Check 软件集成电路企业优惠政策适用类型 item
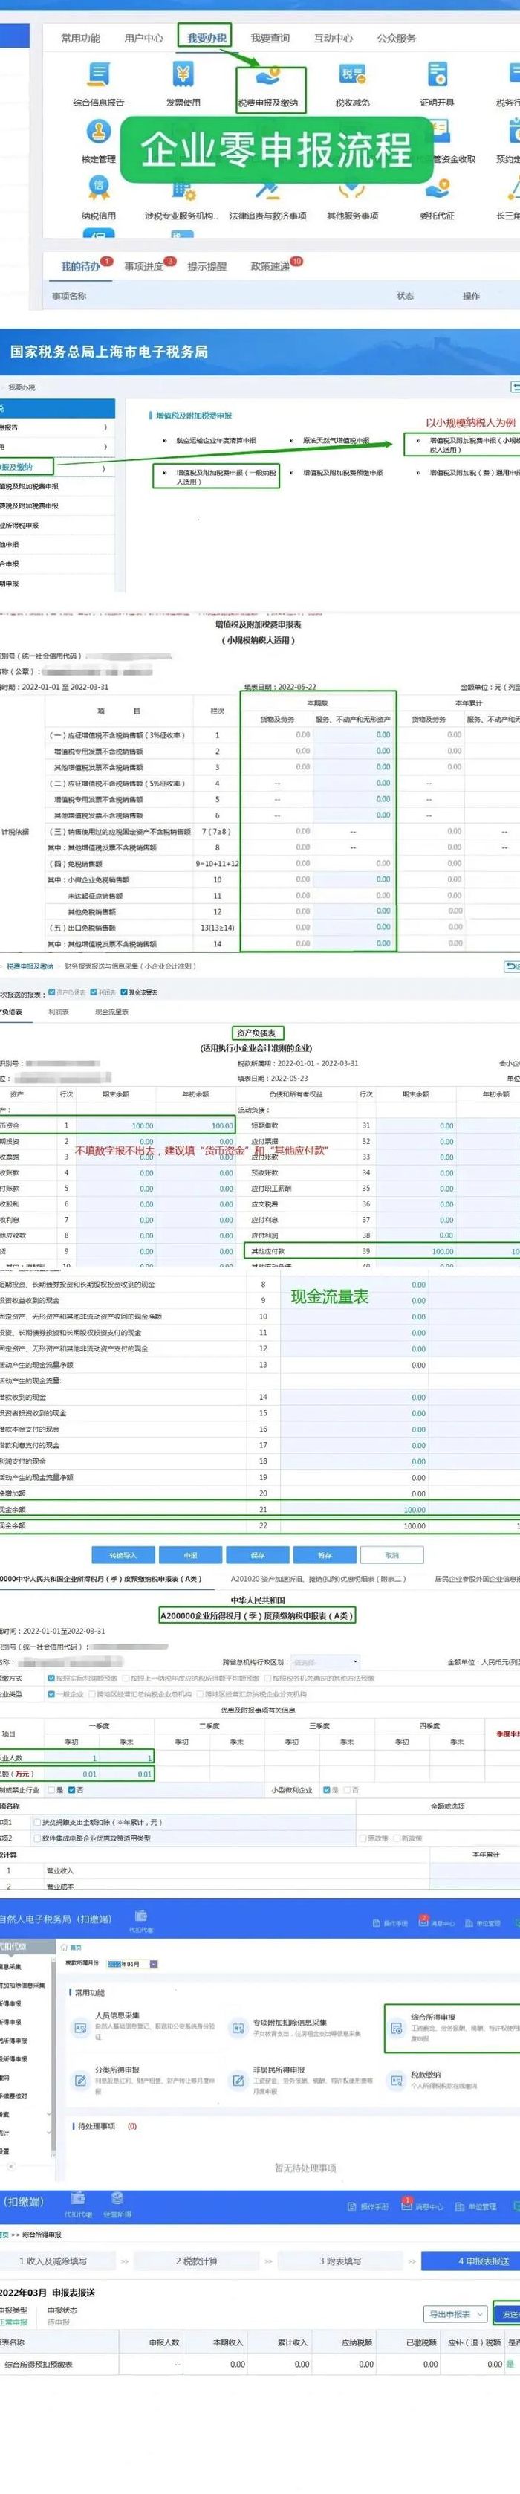This screenshot has height=2494, width=520. (x=38, y=1838)
